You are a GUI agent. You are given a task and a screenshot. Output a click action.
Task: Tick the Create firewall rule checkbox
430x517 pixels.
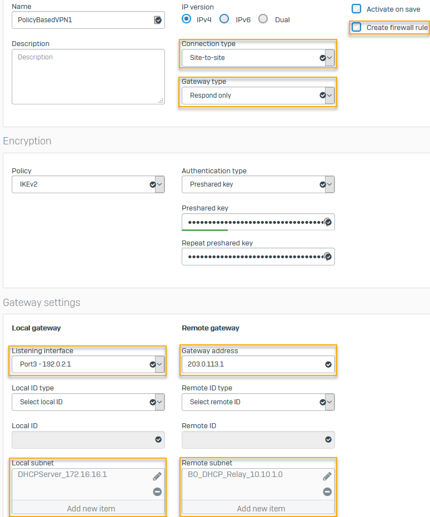tap(357, 27)
